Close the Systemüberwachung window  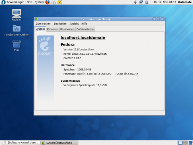tap(162, 19)
